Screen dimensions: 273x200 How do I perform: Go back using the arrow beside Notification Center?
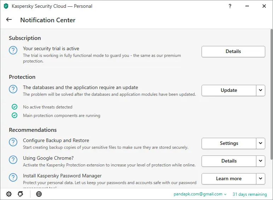tap(9, 19)
